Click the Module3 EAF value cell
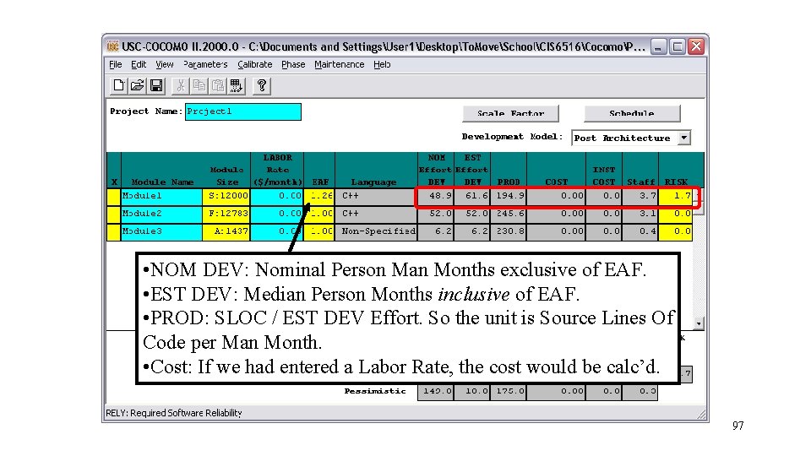The height and width of the screenshot is (456, 811). pyautogui.click(x=319, y=231)
